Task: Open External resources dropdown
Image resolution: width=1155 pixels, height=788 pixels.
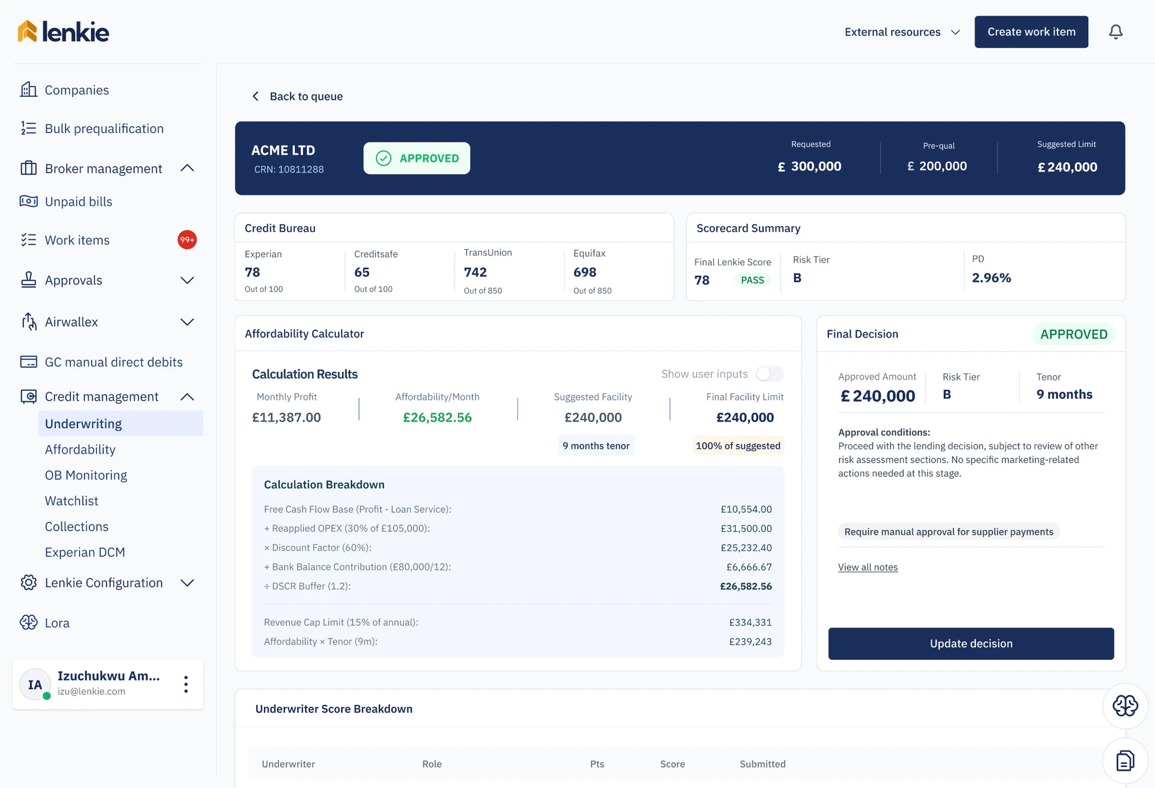Action: click(902, 32)
